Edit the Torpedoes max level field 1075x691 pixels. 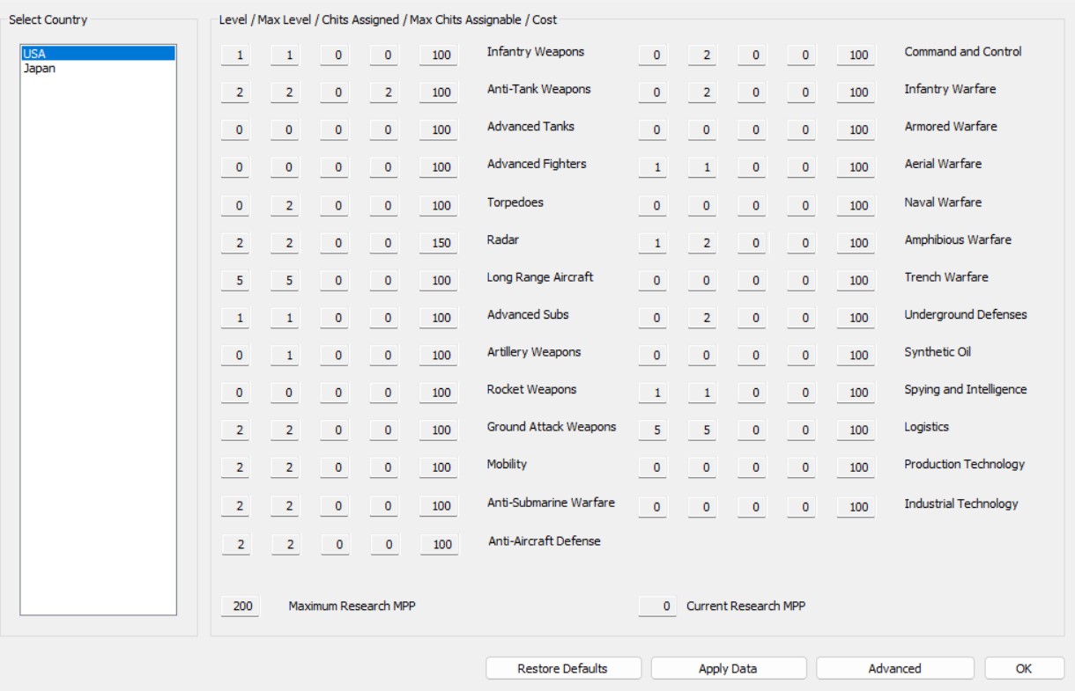tap(289, 206)
